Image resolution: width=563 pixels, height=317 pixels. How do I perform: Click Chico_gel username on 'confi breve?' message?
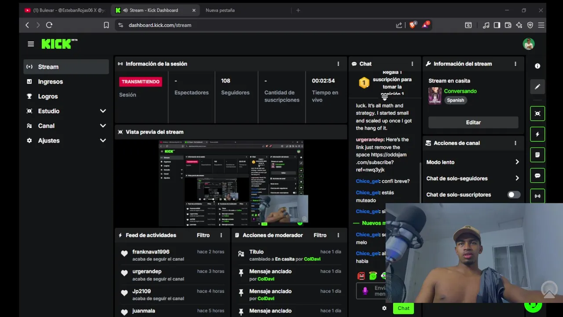(367, 181)
